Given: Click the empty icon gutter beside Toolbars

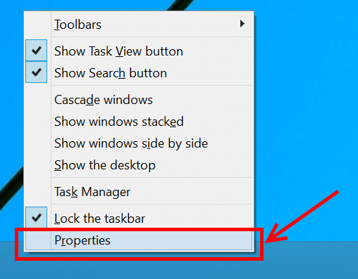Looking at the screenshot, I should [38, 25].
